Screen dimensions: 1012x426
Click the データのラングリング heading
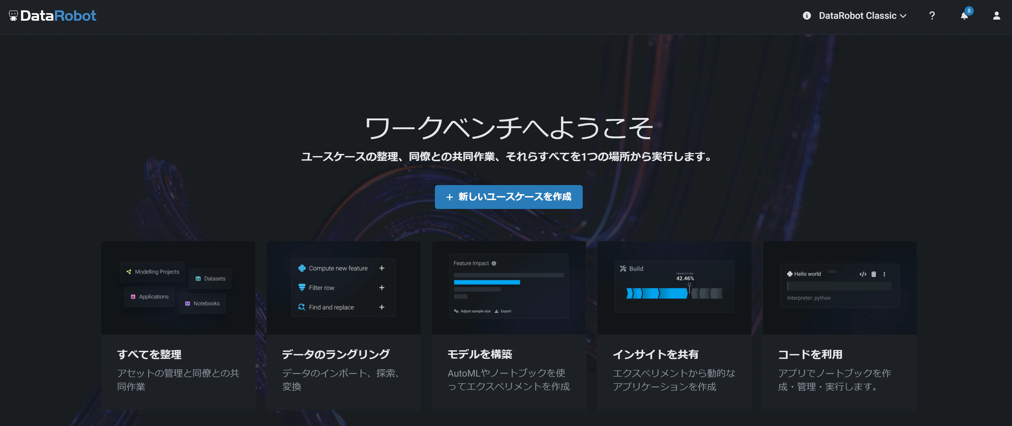[336, 354]
